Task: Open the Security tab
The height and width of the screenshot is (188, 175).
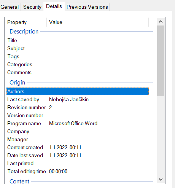Action: click(x=32, y=7)
